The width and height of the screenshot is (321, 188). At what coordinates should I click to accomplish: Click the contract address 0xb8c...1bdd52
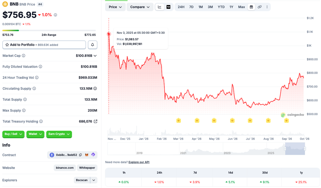[66, 155]
